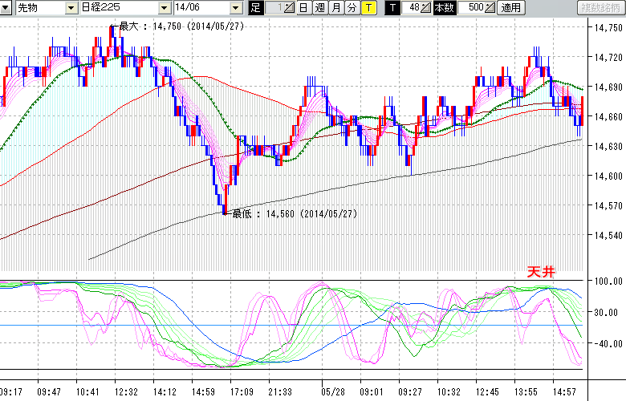The image size is (626, 401).
Task: Click the stepper beside the 48 value
Action: click(427, 8)
